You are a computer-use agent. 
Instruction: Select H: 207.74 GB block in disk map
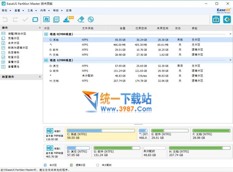200,152
